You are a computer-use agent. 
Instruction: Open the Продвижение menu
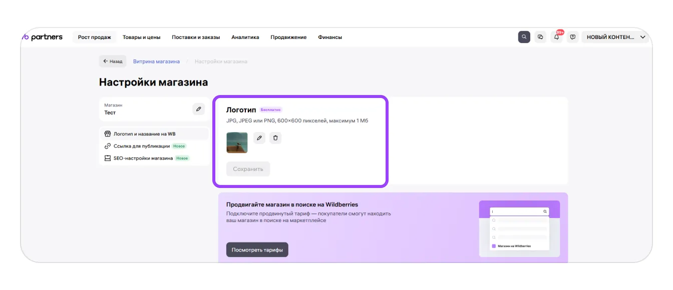click(x=288, y=37)
